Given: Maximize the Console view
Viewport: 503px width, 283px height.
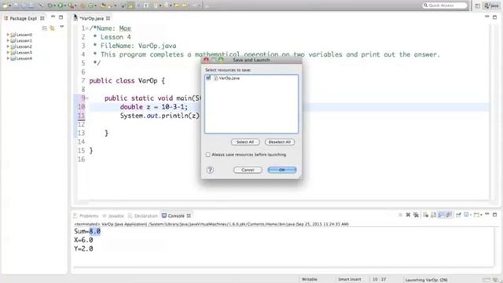Looking at the screenshot, I should coord(494,215).
